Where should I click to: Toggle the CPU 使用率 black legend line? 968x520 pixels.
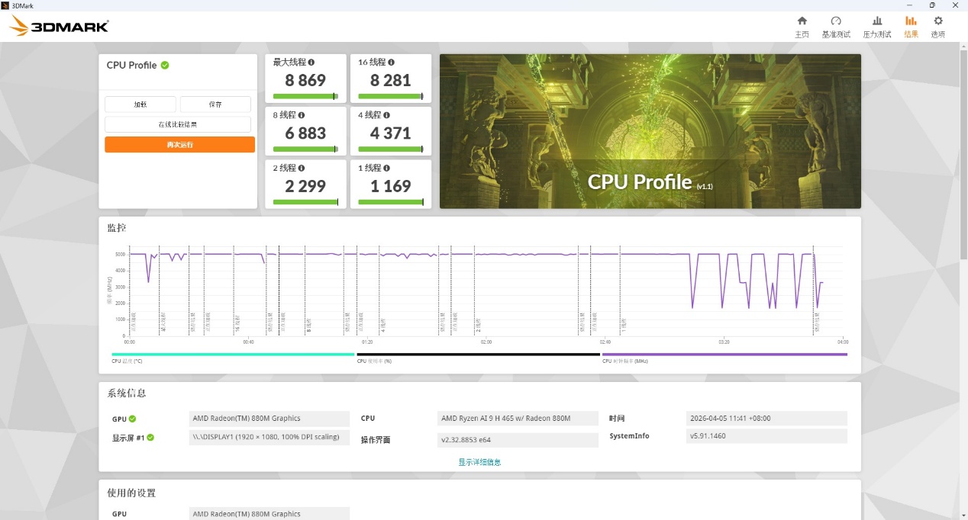[479, 354]
